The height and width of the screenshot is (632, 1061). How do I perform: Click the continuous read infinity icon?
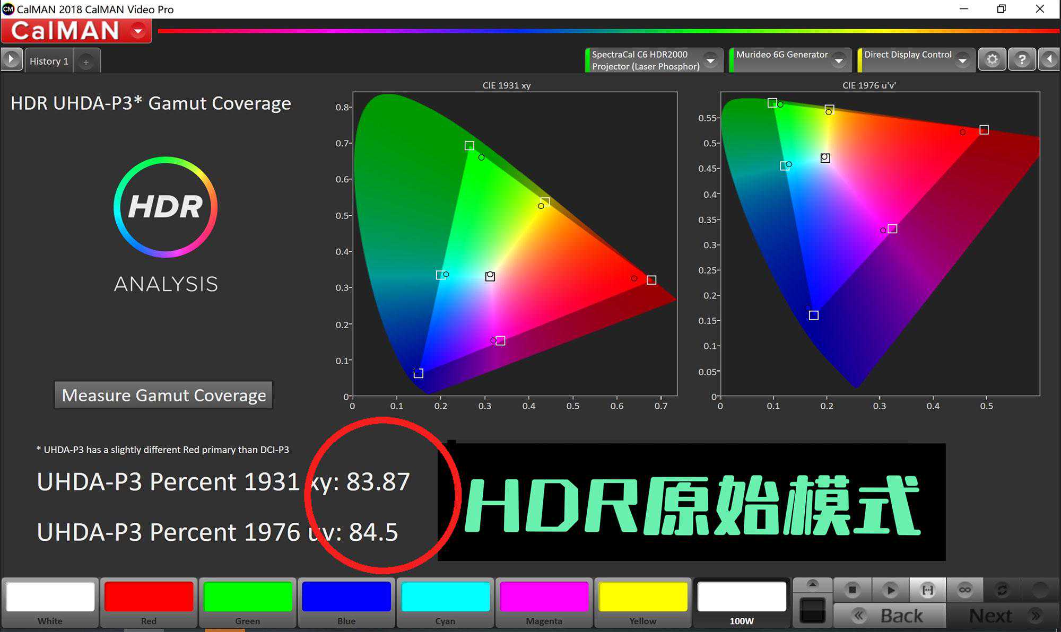[x=964, y=590]
